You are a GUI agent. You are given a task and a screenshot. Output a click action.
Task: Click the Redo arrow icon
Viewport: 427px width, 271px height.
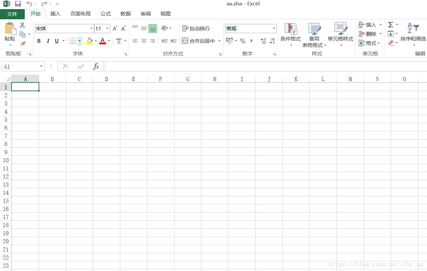(x=44, y=4)
